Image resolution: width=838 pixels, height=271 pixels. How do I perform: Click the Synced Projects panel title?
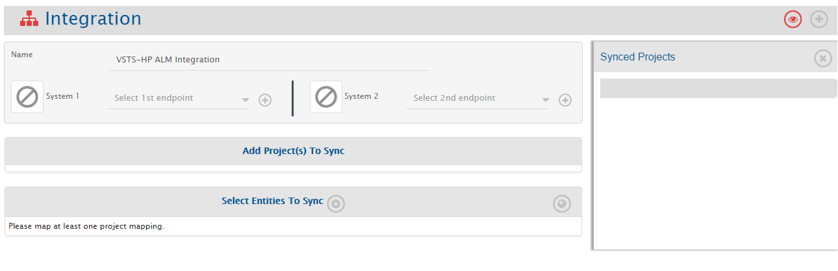637,57
